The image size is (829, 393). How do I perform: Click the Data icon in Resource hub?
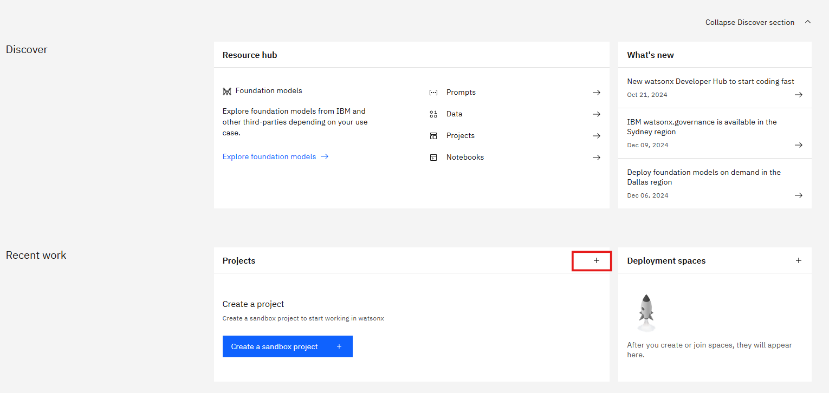tap(433, 114)
